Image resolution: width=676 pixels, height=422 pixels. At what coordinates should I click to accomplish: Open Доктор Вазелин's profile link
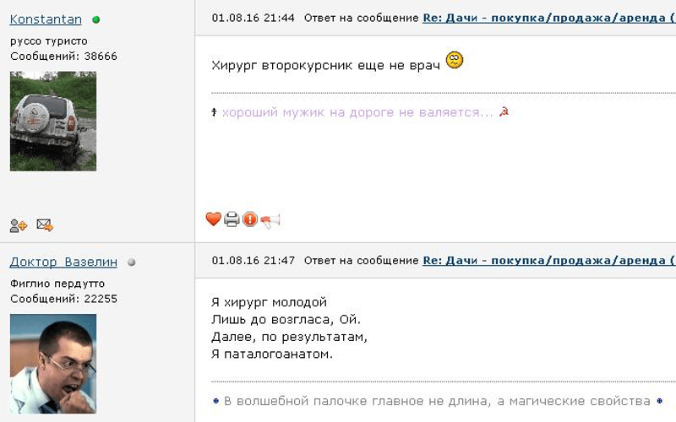(63, 262)
